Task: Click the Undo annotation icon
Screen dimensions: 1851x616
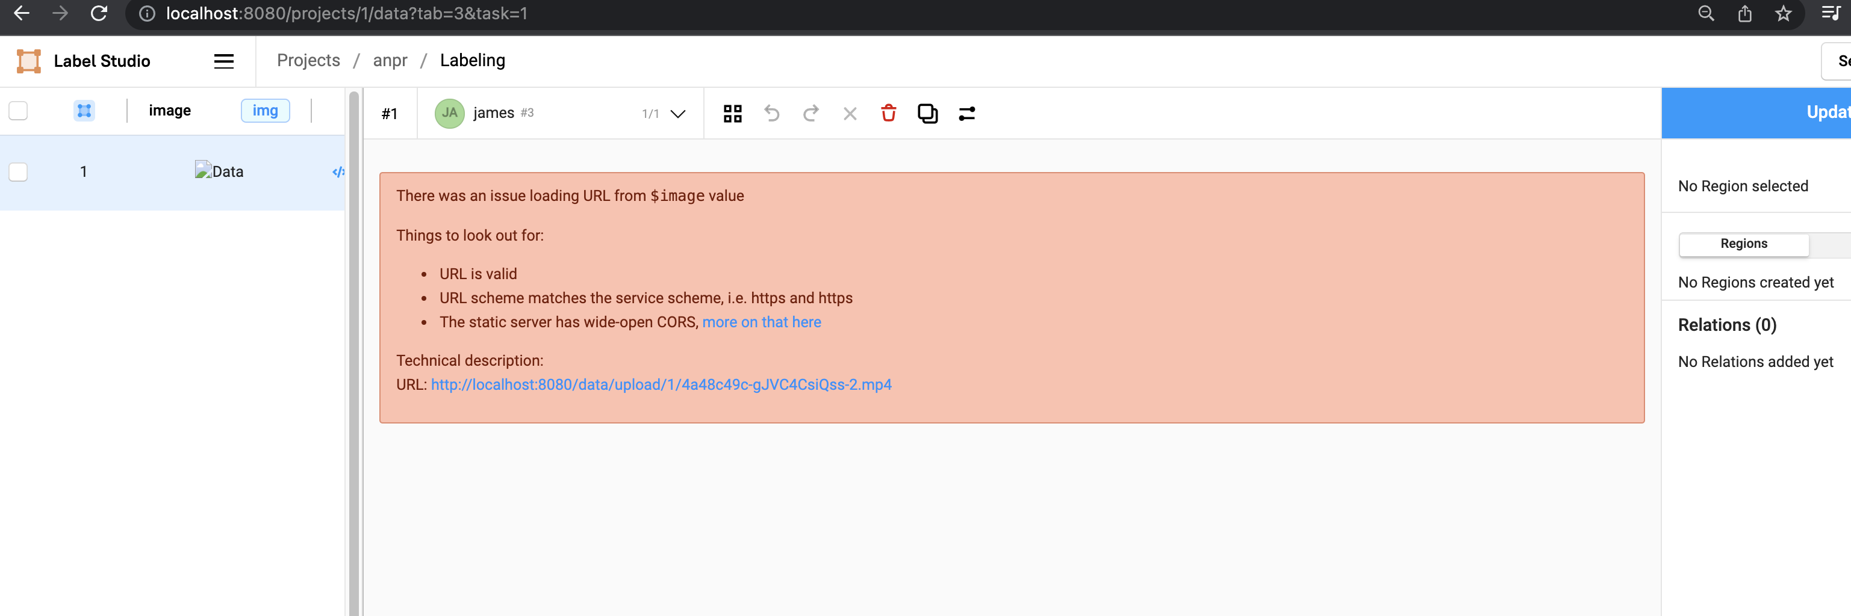Action: point(772,114)
